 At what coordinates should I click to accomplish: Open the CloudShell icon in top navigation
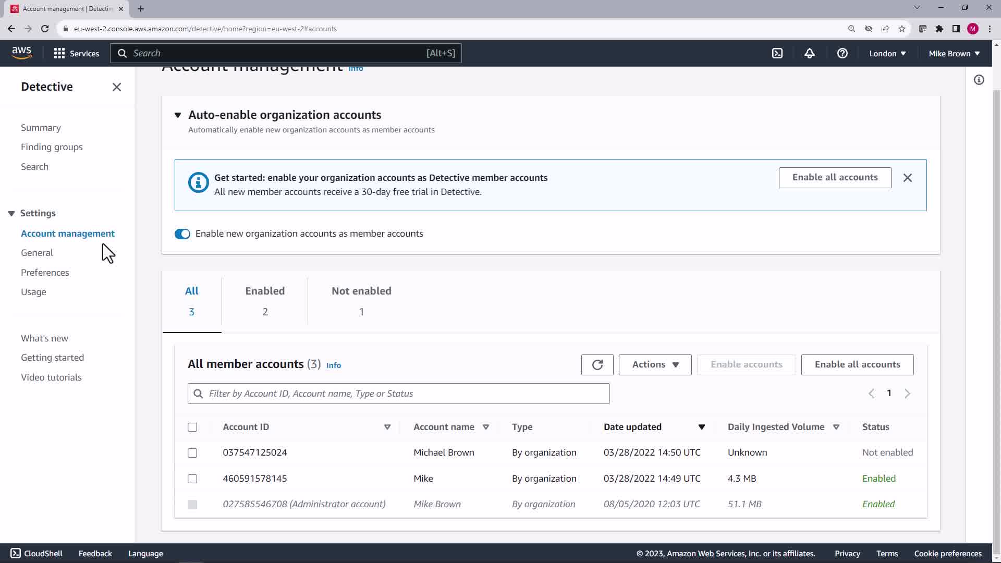[777, 53]
